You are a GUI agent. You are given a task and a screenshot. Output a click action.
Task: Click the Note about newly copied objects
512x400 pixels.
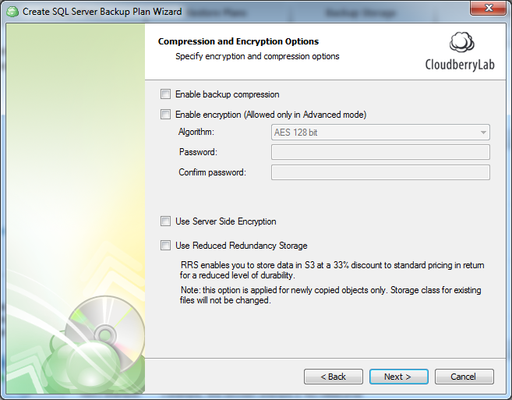pyautogui.click(x=330, y=296)
